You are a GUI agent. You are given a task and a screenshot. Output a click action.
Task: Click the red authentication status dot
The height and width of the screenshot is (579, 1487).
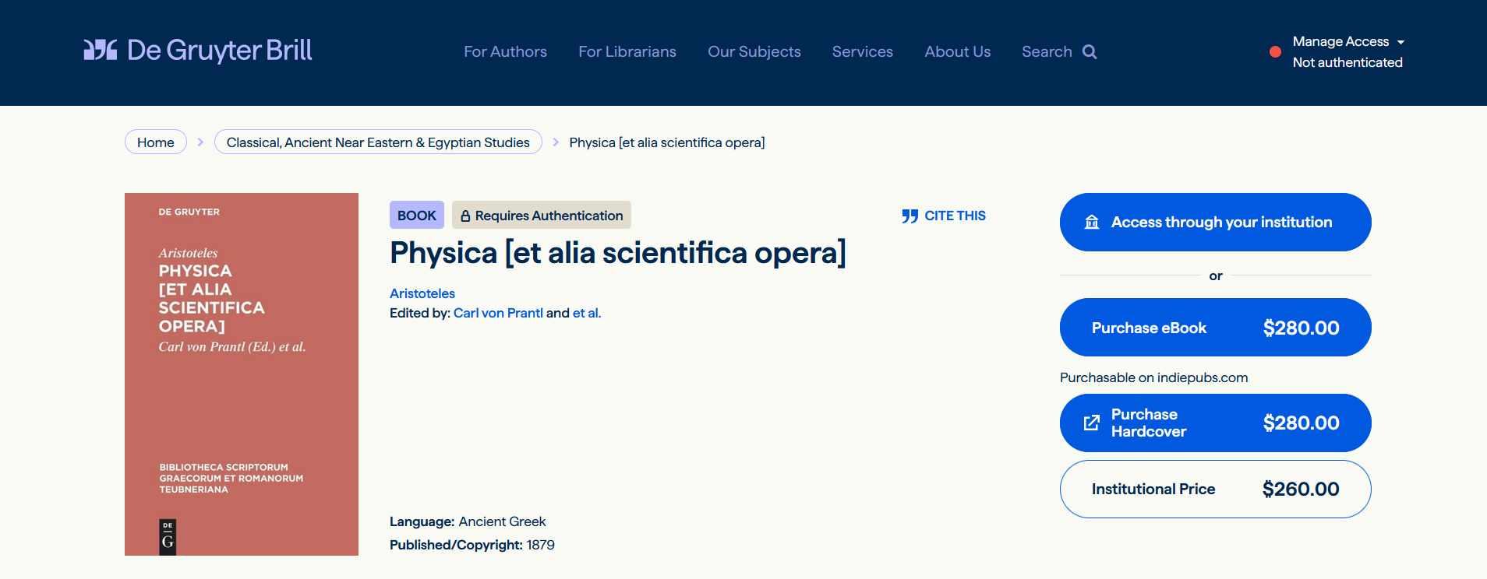1275,52
